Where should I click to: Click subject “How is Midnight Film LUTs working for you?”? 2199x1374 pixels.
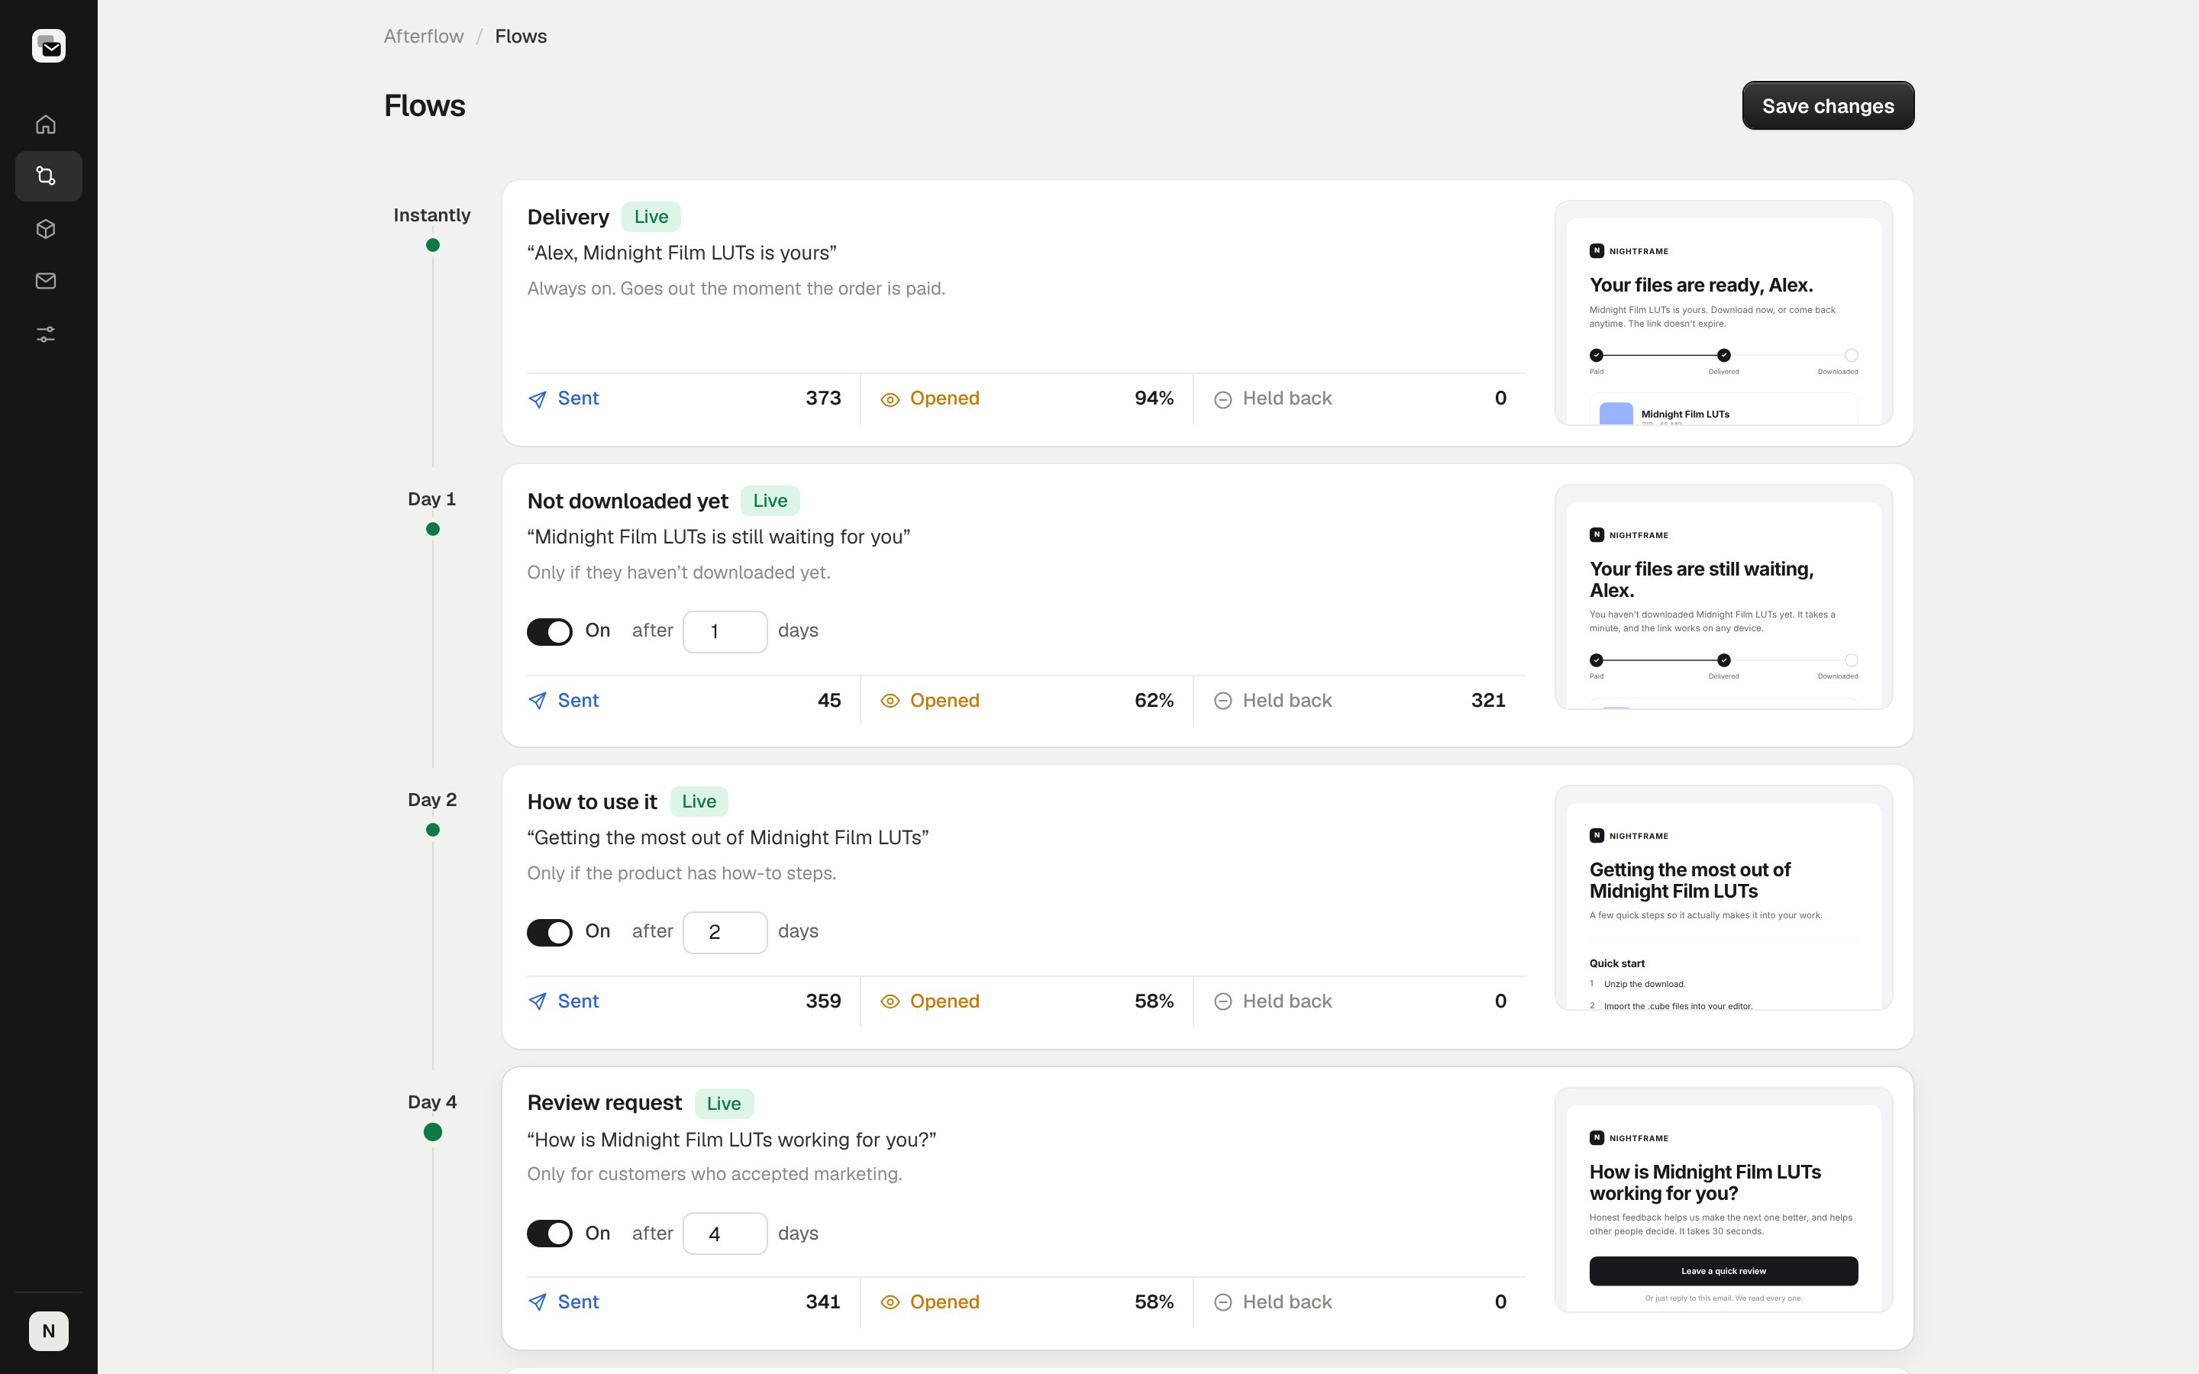coord(731,1140)
